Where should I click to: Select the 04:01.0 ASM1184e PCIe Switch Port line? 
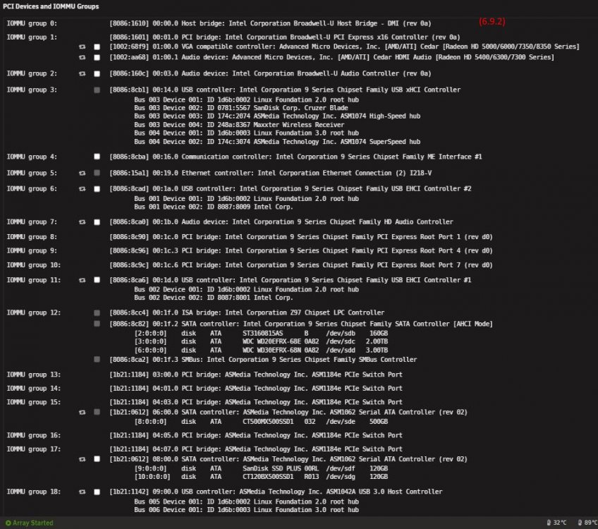point(256,389)
